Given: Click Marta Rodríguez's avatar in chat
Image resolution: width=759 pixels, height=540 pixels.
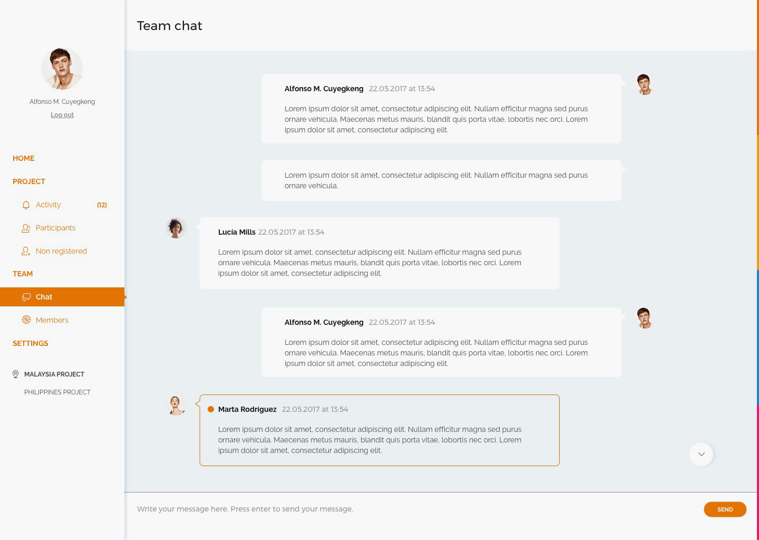Looking at the screenshot, I should 176,405.
